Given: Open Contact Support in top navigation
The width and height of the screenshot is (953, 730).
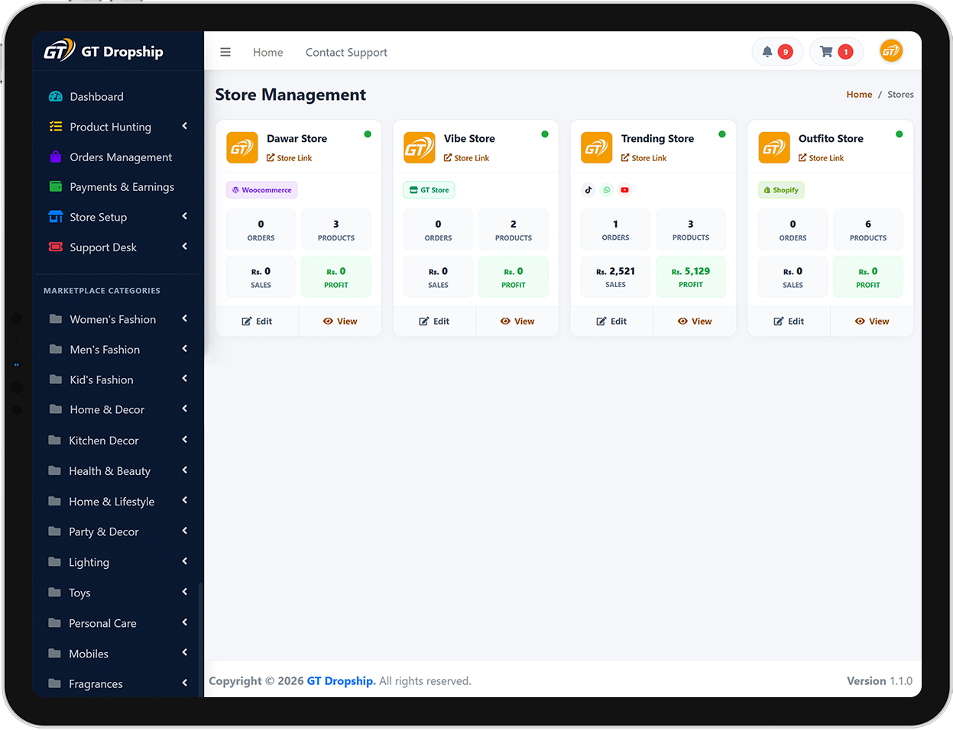Looking at the screenshot, I should 346,53.
